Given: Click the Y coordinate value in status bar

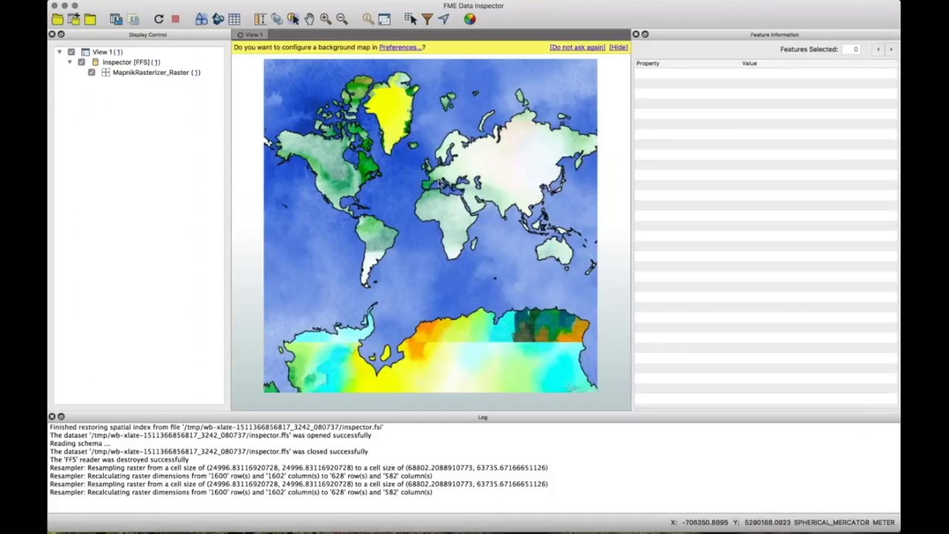Looking at the screenshot, I should (767, 523).
